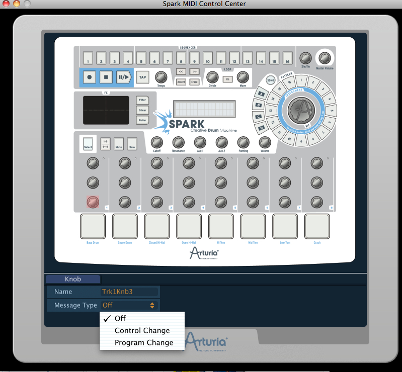Click the Accent button

click(x=181, y=82)
